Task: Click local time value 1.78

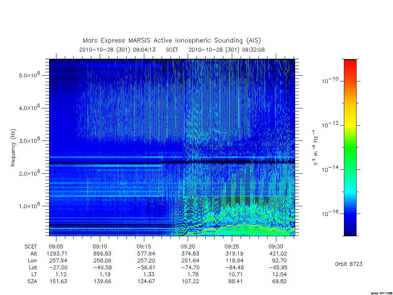Action: click(x=193, y=274)
